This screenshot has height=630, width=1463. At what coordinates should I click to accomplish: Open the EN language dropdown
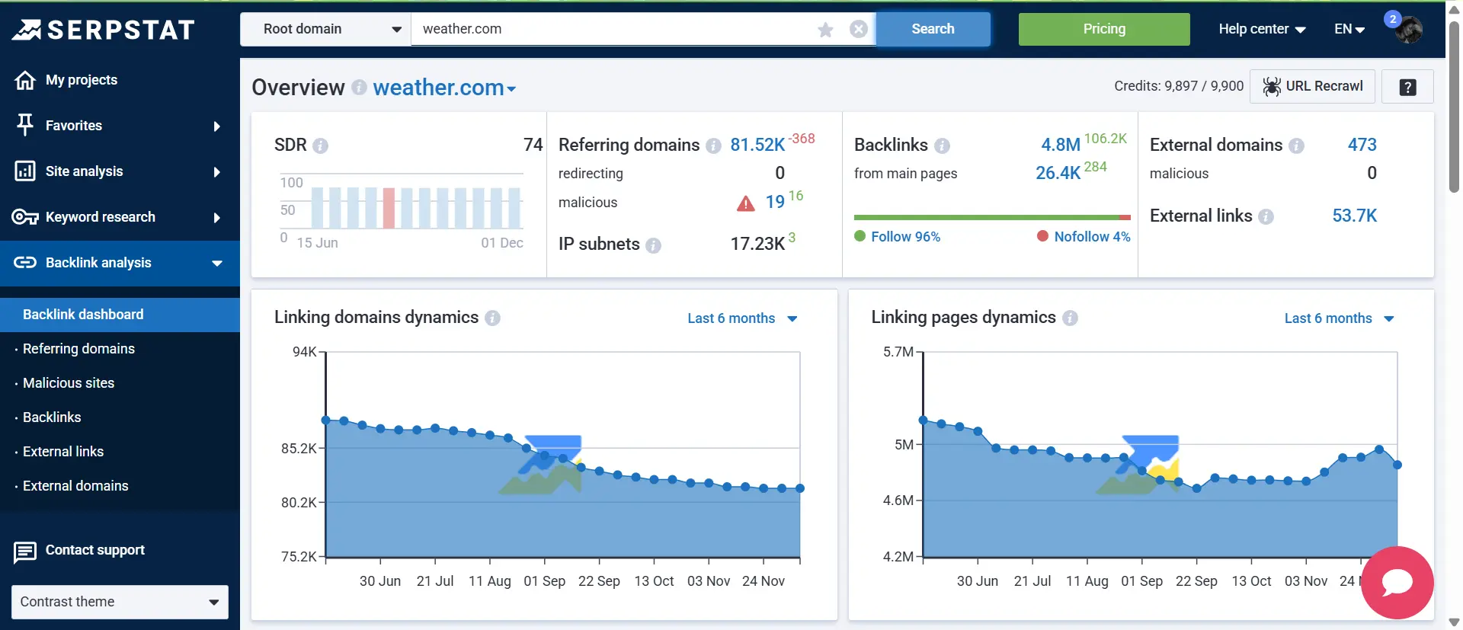click(1349, 29)
